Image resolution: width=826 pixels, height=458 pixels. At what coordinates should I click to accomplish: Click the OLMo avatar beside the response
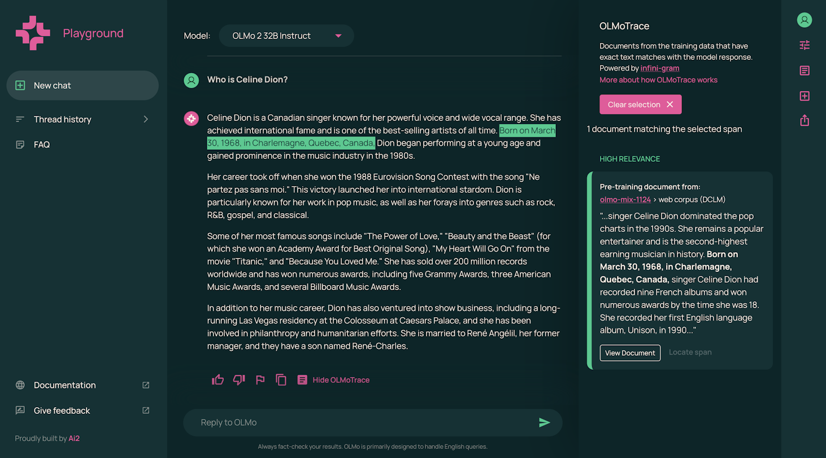[192, 119]
